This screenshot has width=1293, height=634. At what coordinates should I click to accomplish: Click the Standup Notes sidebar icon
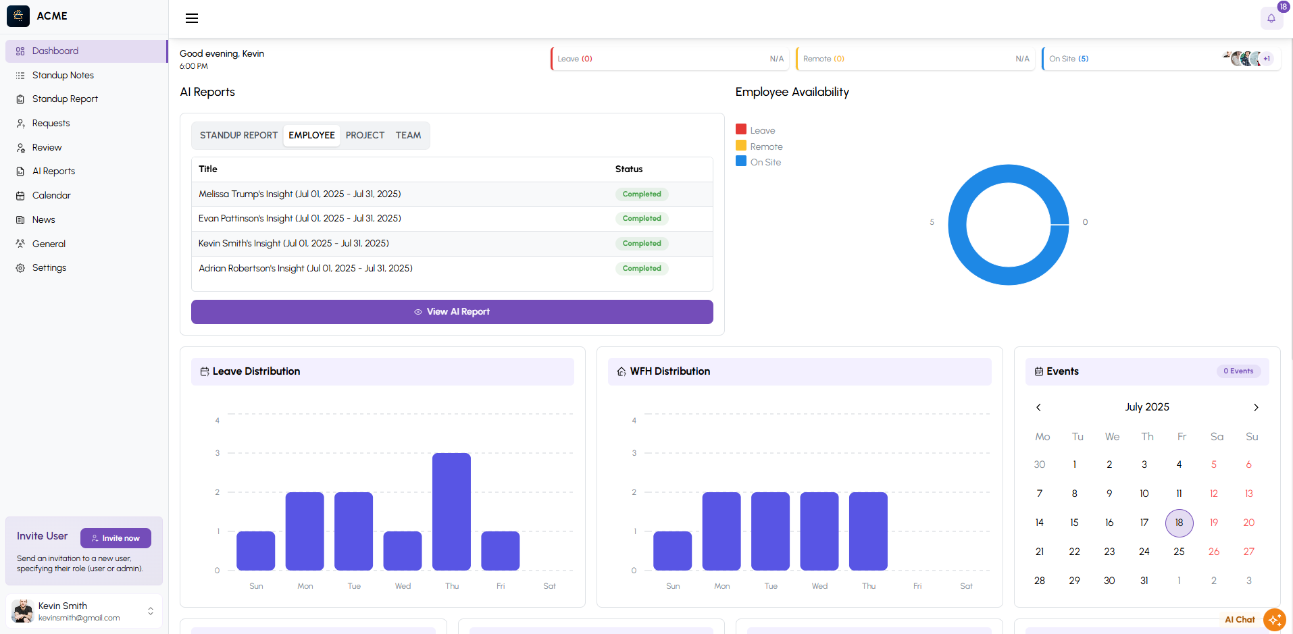pyautogui.click(x=20, y=76)
